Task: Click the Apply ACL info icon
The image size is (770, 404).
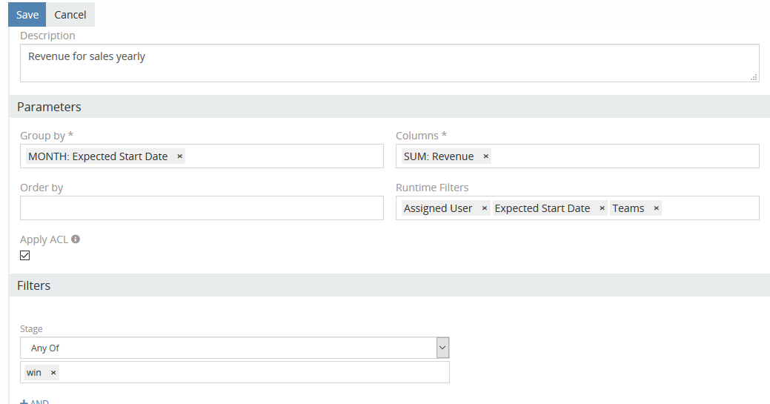Action: pyautogui.click(x=76, y=239)
